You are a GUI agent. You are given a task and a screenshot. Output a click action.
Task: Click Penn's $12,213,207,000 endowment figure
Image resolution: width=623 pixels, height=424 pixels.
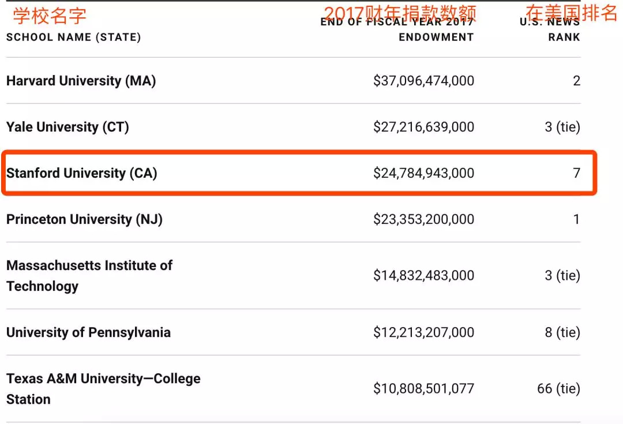tap(423, 332)
